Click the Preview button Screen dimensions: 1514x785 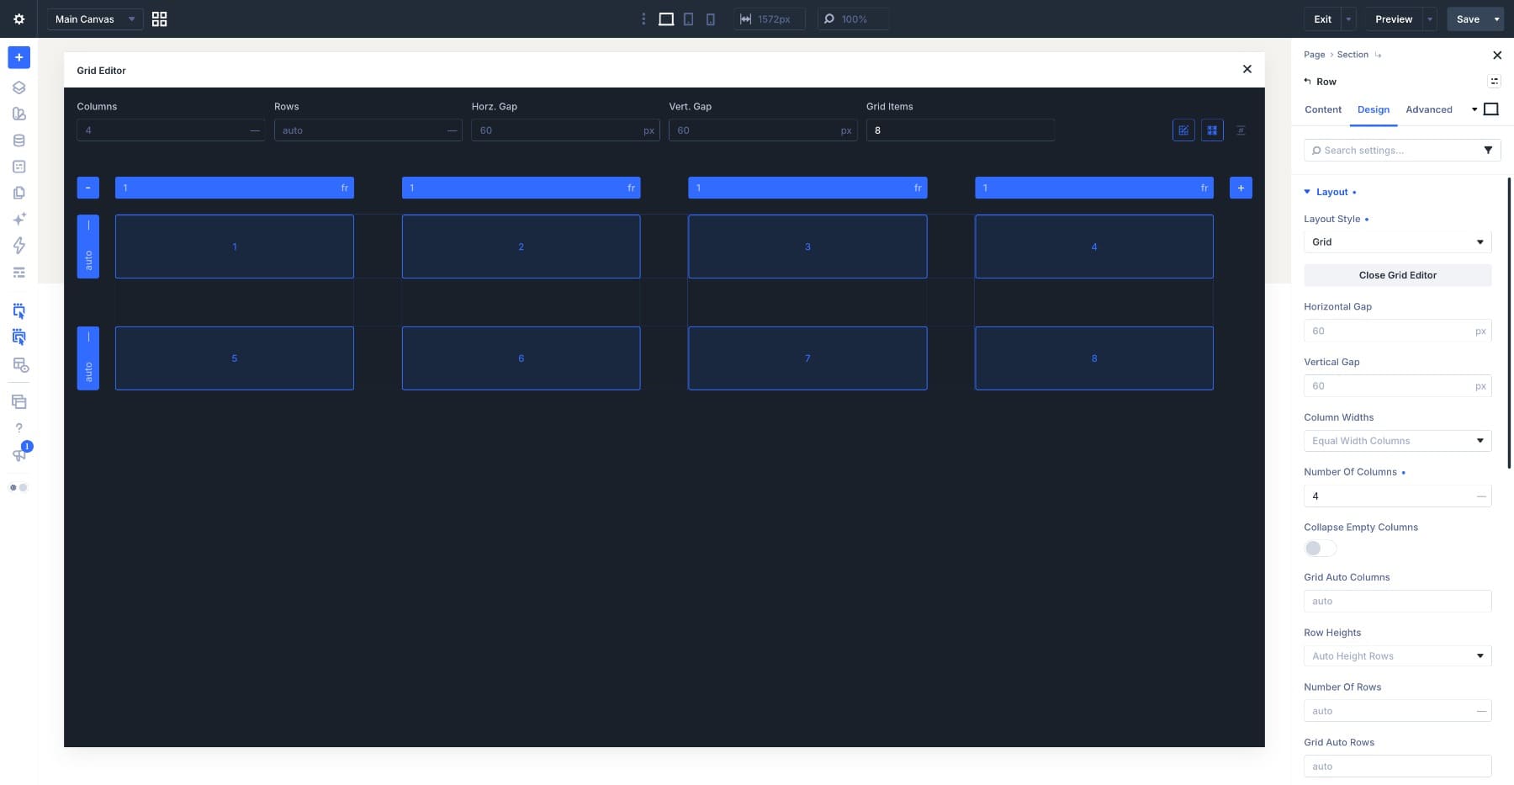point(1394,19)
